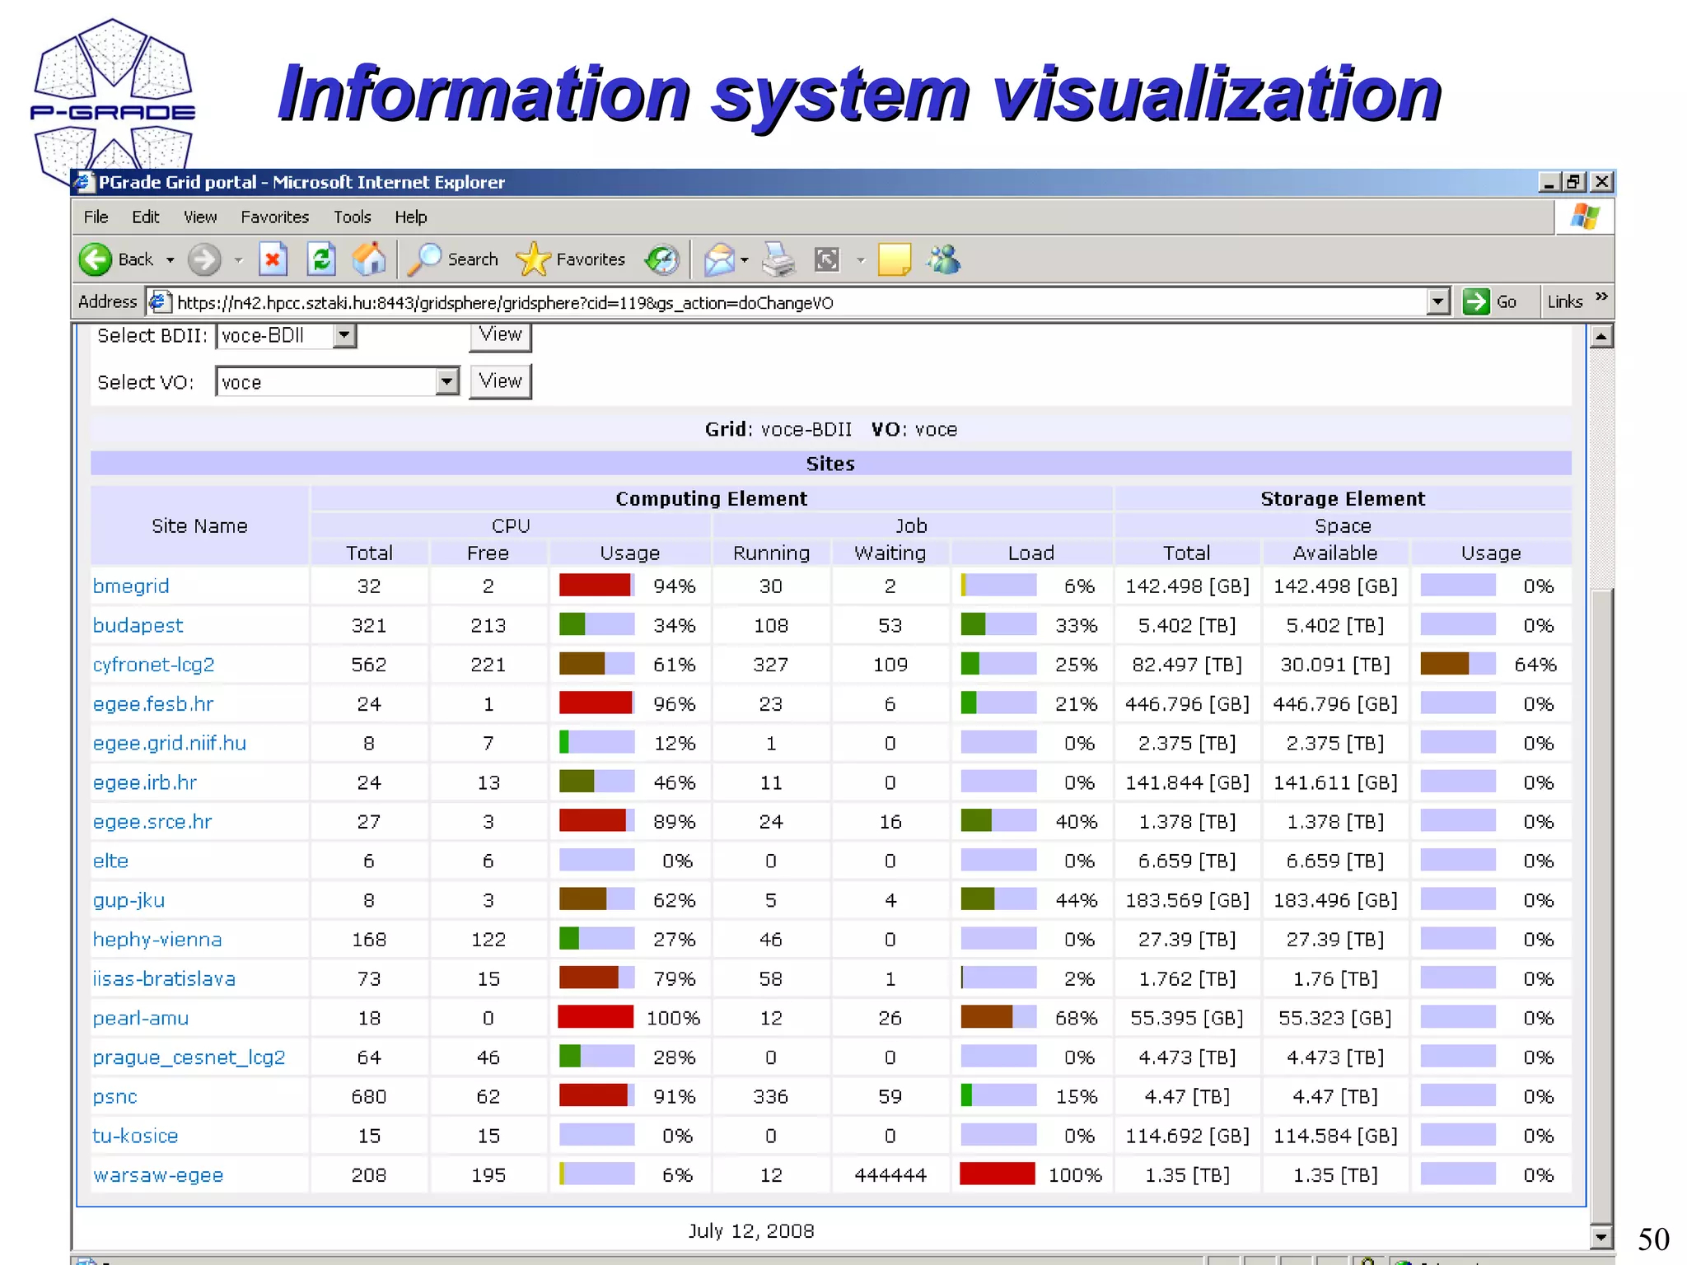Click the Forward arrow icon
Image resolution: width=1687 pixels, height=1265 pixels.
coord(203,259)
